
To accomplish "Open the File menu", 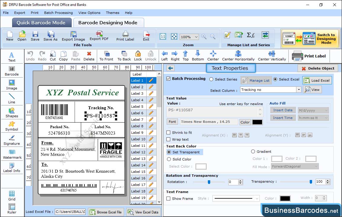I will pos(6,13).
